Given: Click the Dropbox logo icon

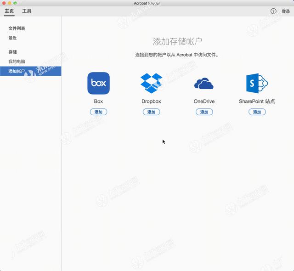Looking at the screenshot, I should 151,83.
